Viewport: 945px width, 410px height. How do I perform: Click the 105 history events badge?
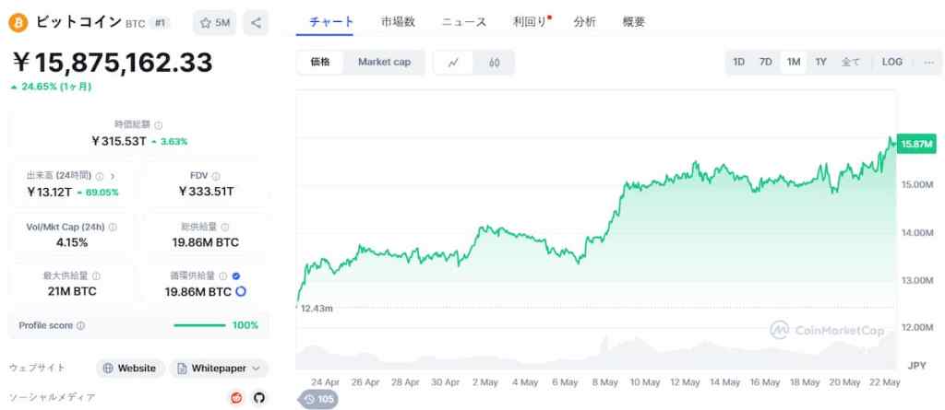click(x=318, y=399)
